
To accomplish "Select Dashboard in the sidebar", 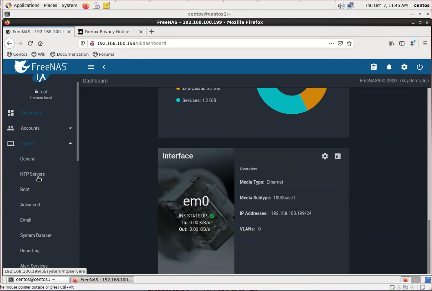I will [x=32, y=113].
